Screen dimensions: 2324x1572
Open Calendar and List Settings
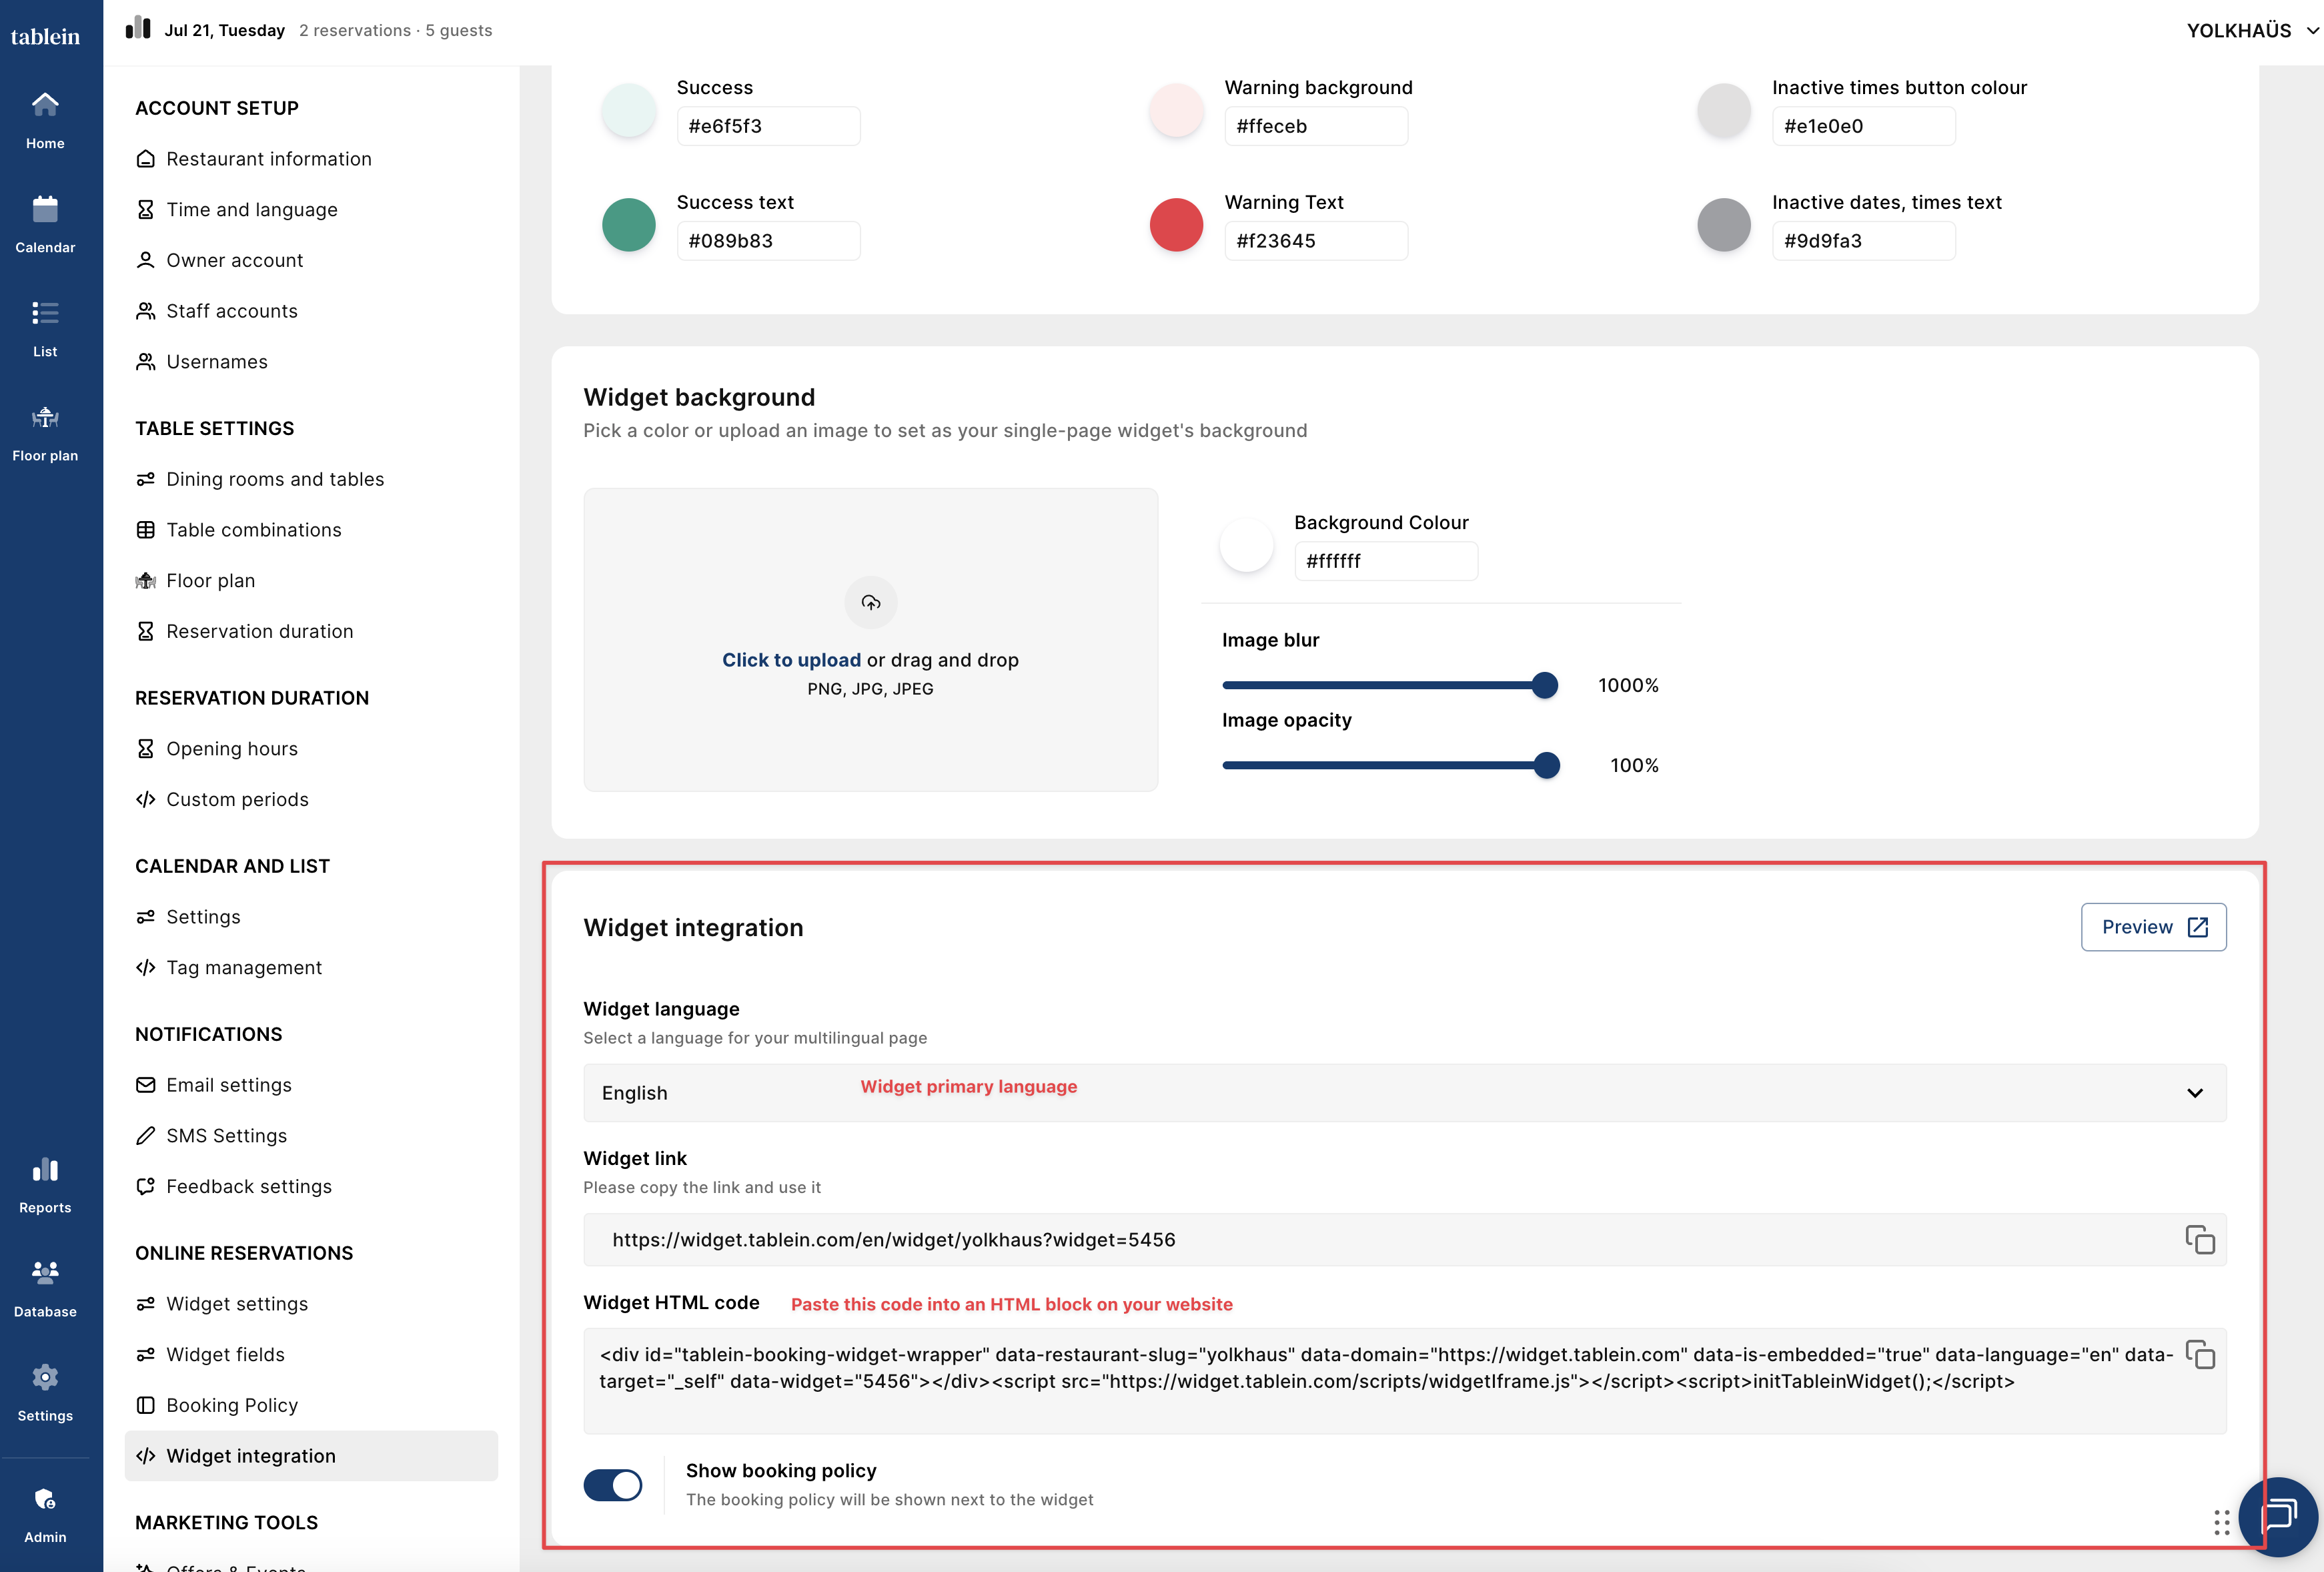[x=188, y=917]
